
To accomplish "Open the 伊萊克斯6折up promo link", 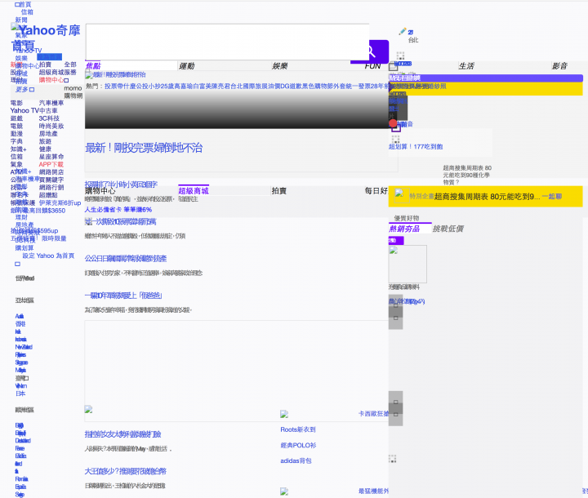I will pyautogui.click(x=60, y=203).
